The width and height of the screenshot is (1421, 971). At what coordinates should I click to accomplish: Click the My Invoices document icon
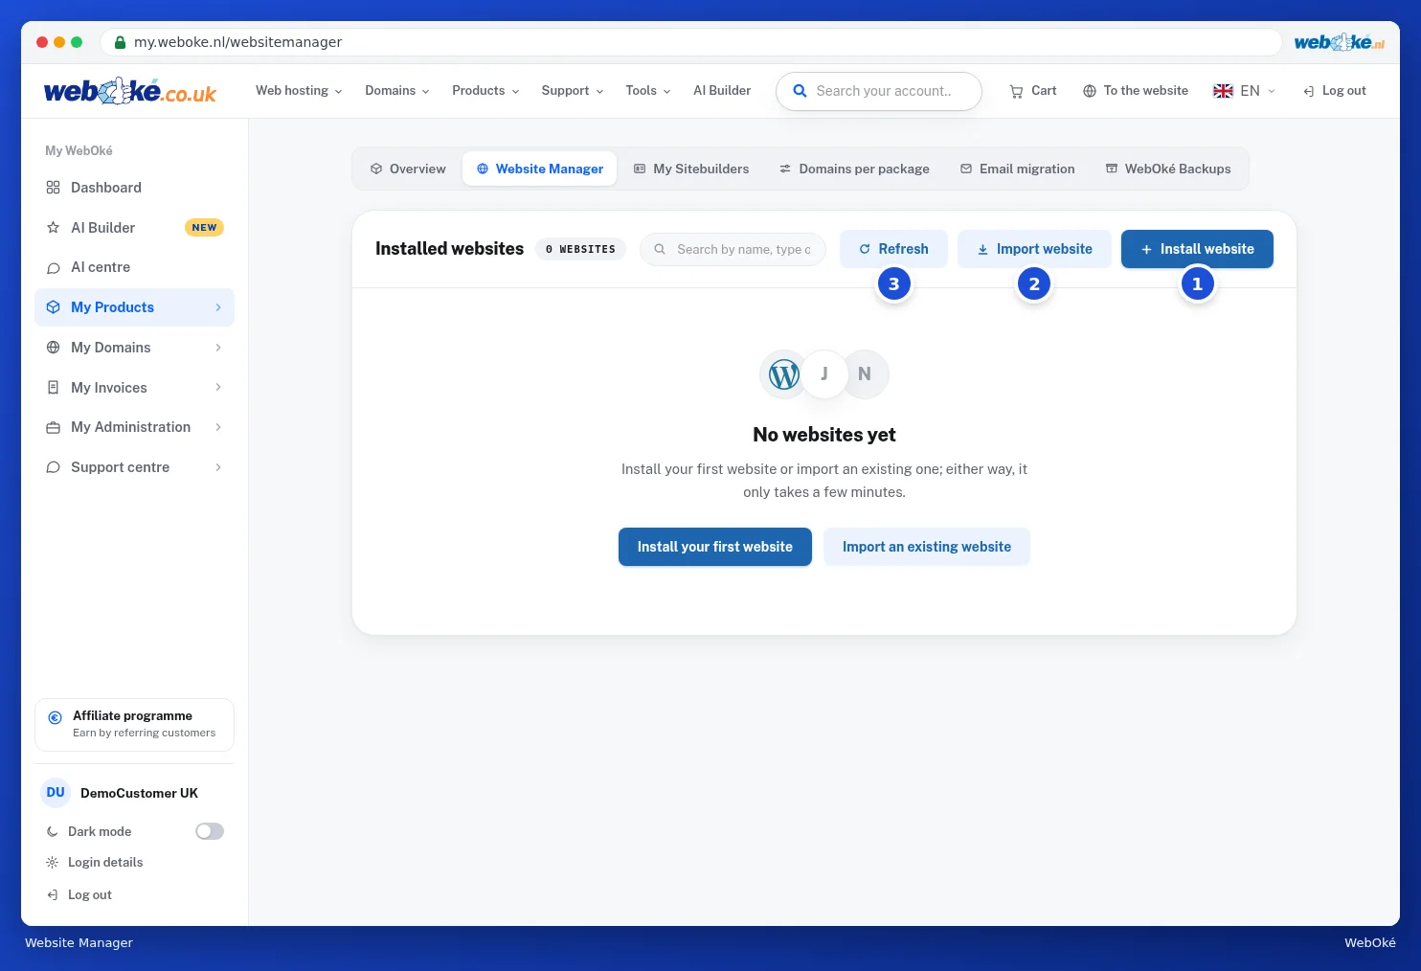click(53, 388)
